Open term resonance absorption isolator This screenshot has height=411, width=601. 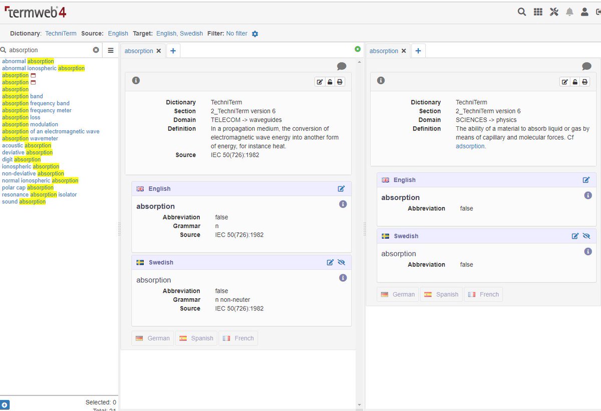(40, 194)
